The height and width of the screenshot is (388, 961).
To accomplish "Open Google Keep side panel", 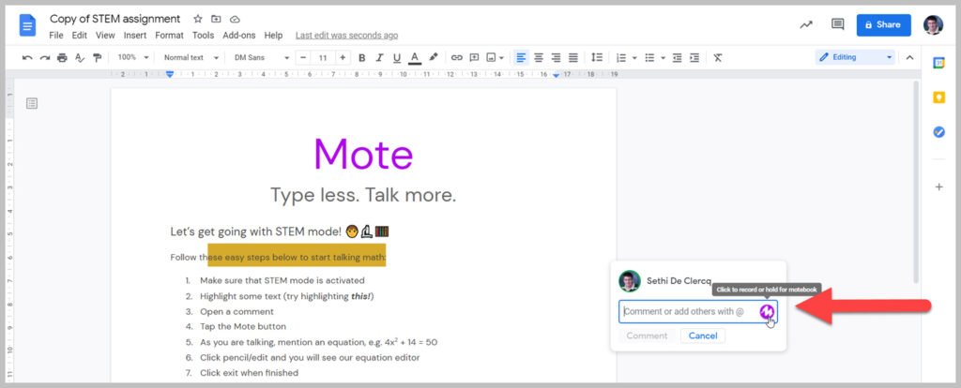I will coord(938,97).
